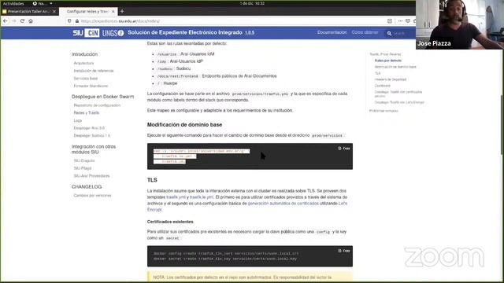Click the padlock site security icon

point(77,21)
